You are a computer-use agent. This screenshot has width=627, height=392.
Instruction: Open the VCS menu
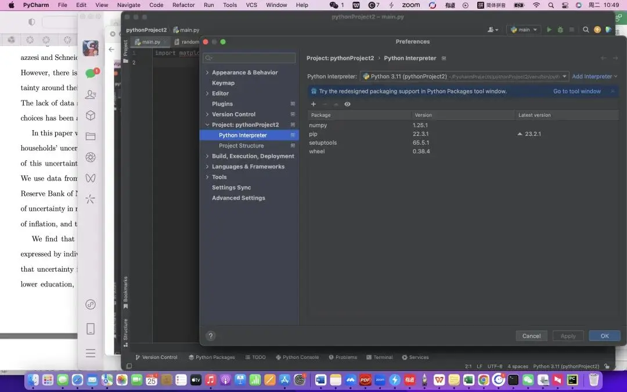[x=251, y=5]
